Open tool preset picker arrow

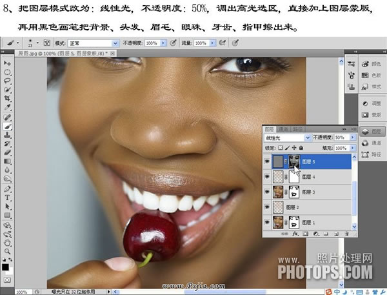18,43
